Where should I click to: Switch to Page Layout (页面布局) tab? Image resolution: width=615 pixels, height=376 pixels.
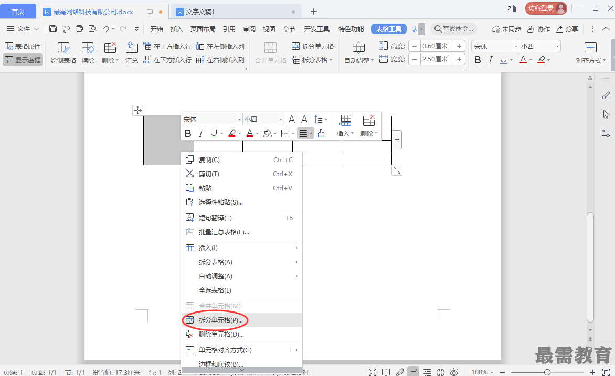pyautogui.click(x=203, y=29)
